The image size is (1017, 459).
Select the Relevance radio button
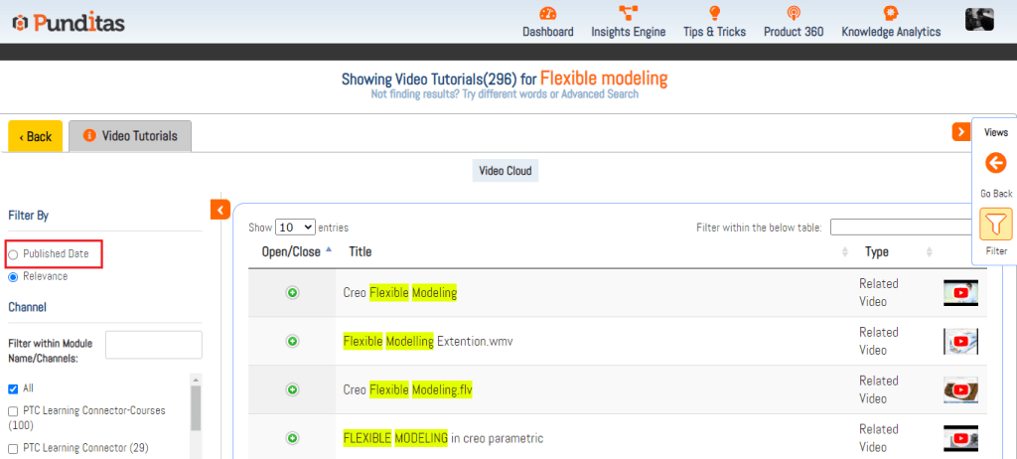tap(13, 277)
